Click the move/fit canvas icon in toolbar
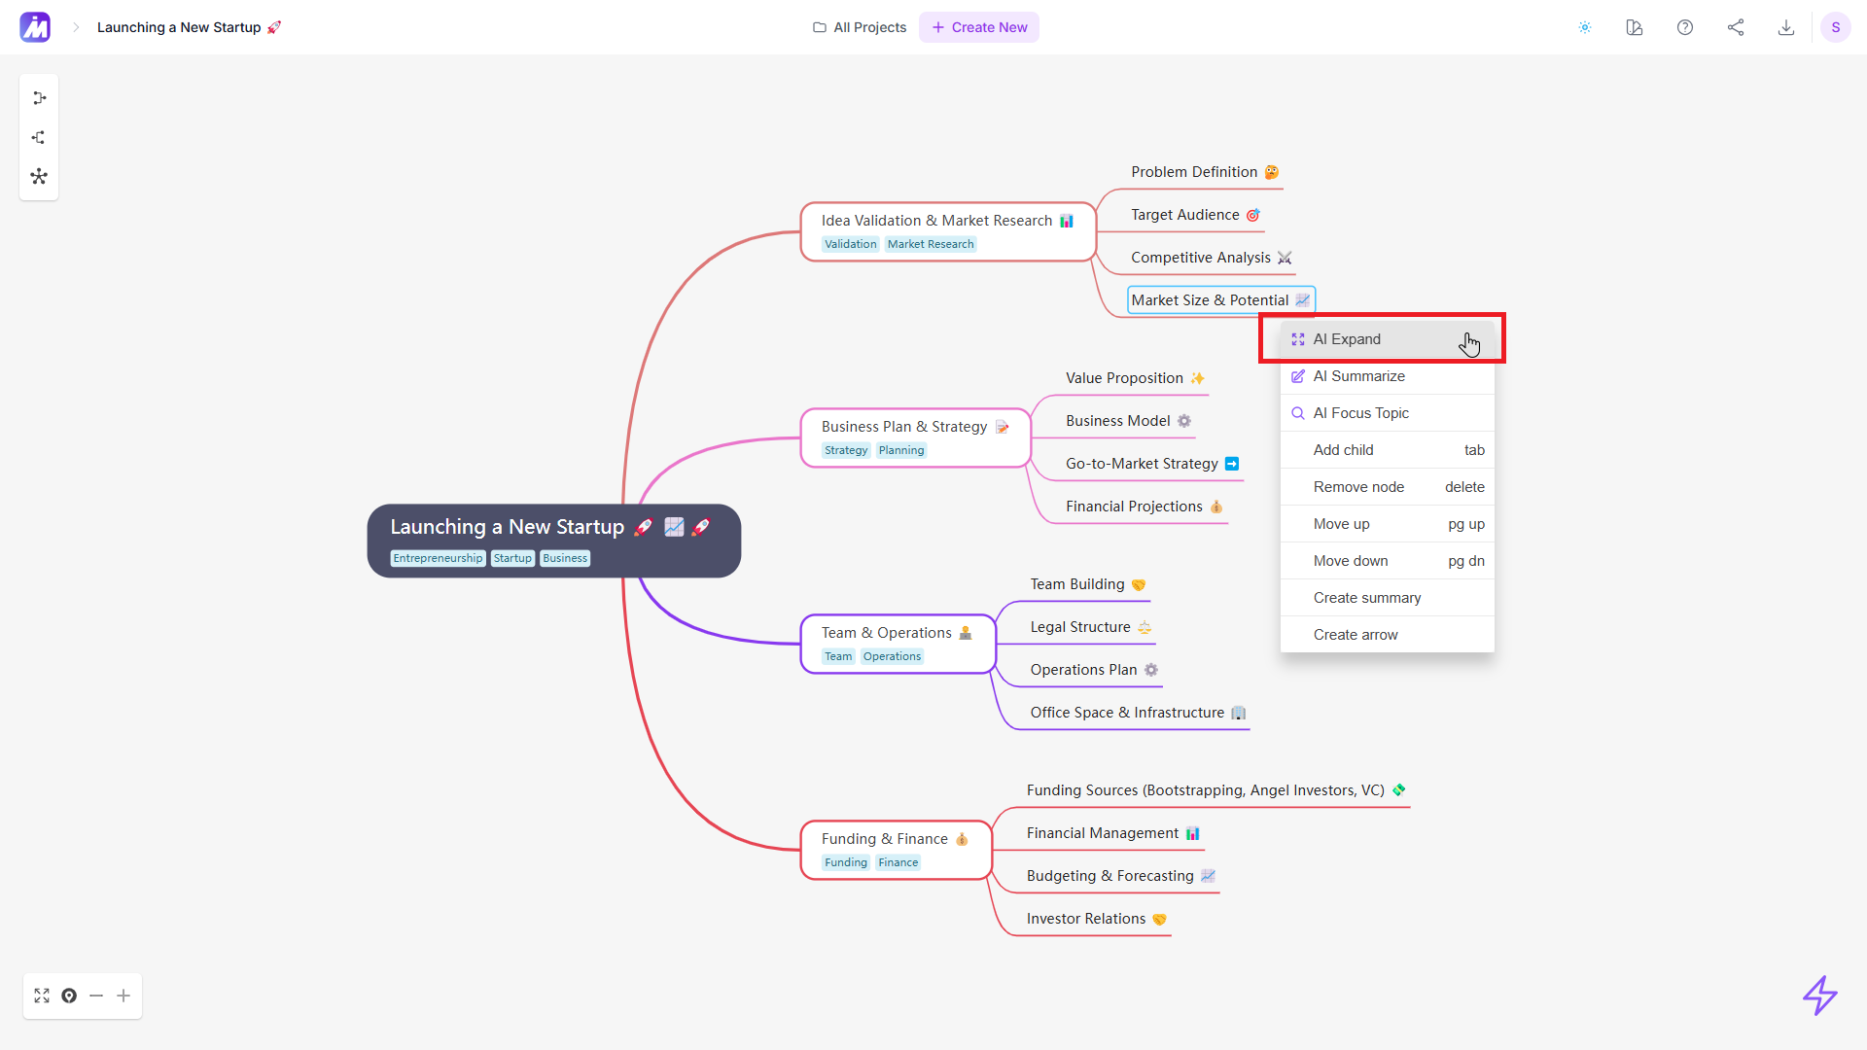 (x=43, y=997)
